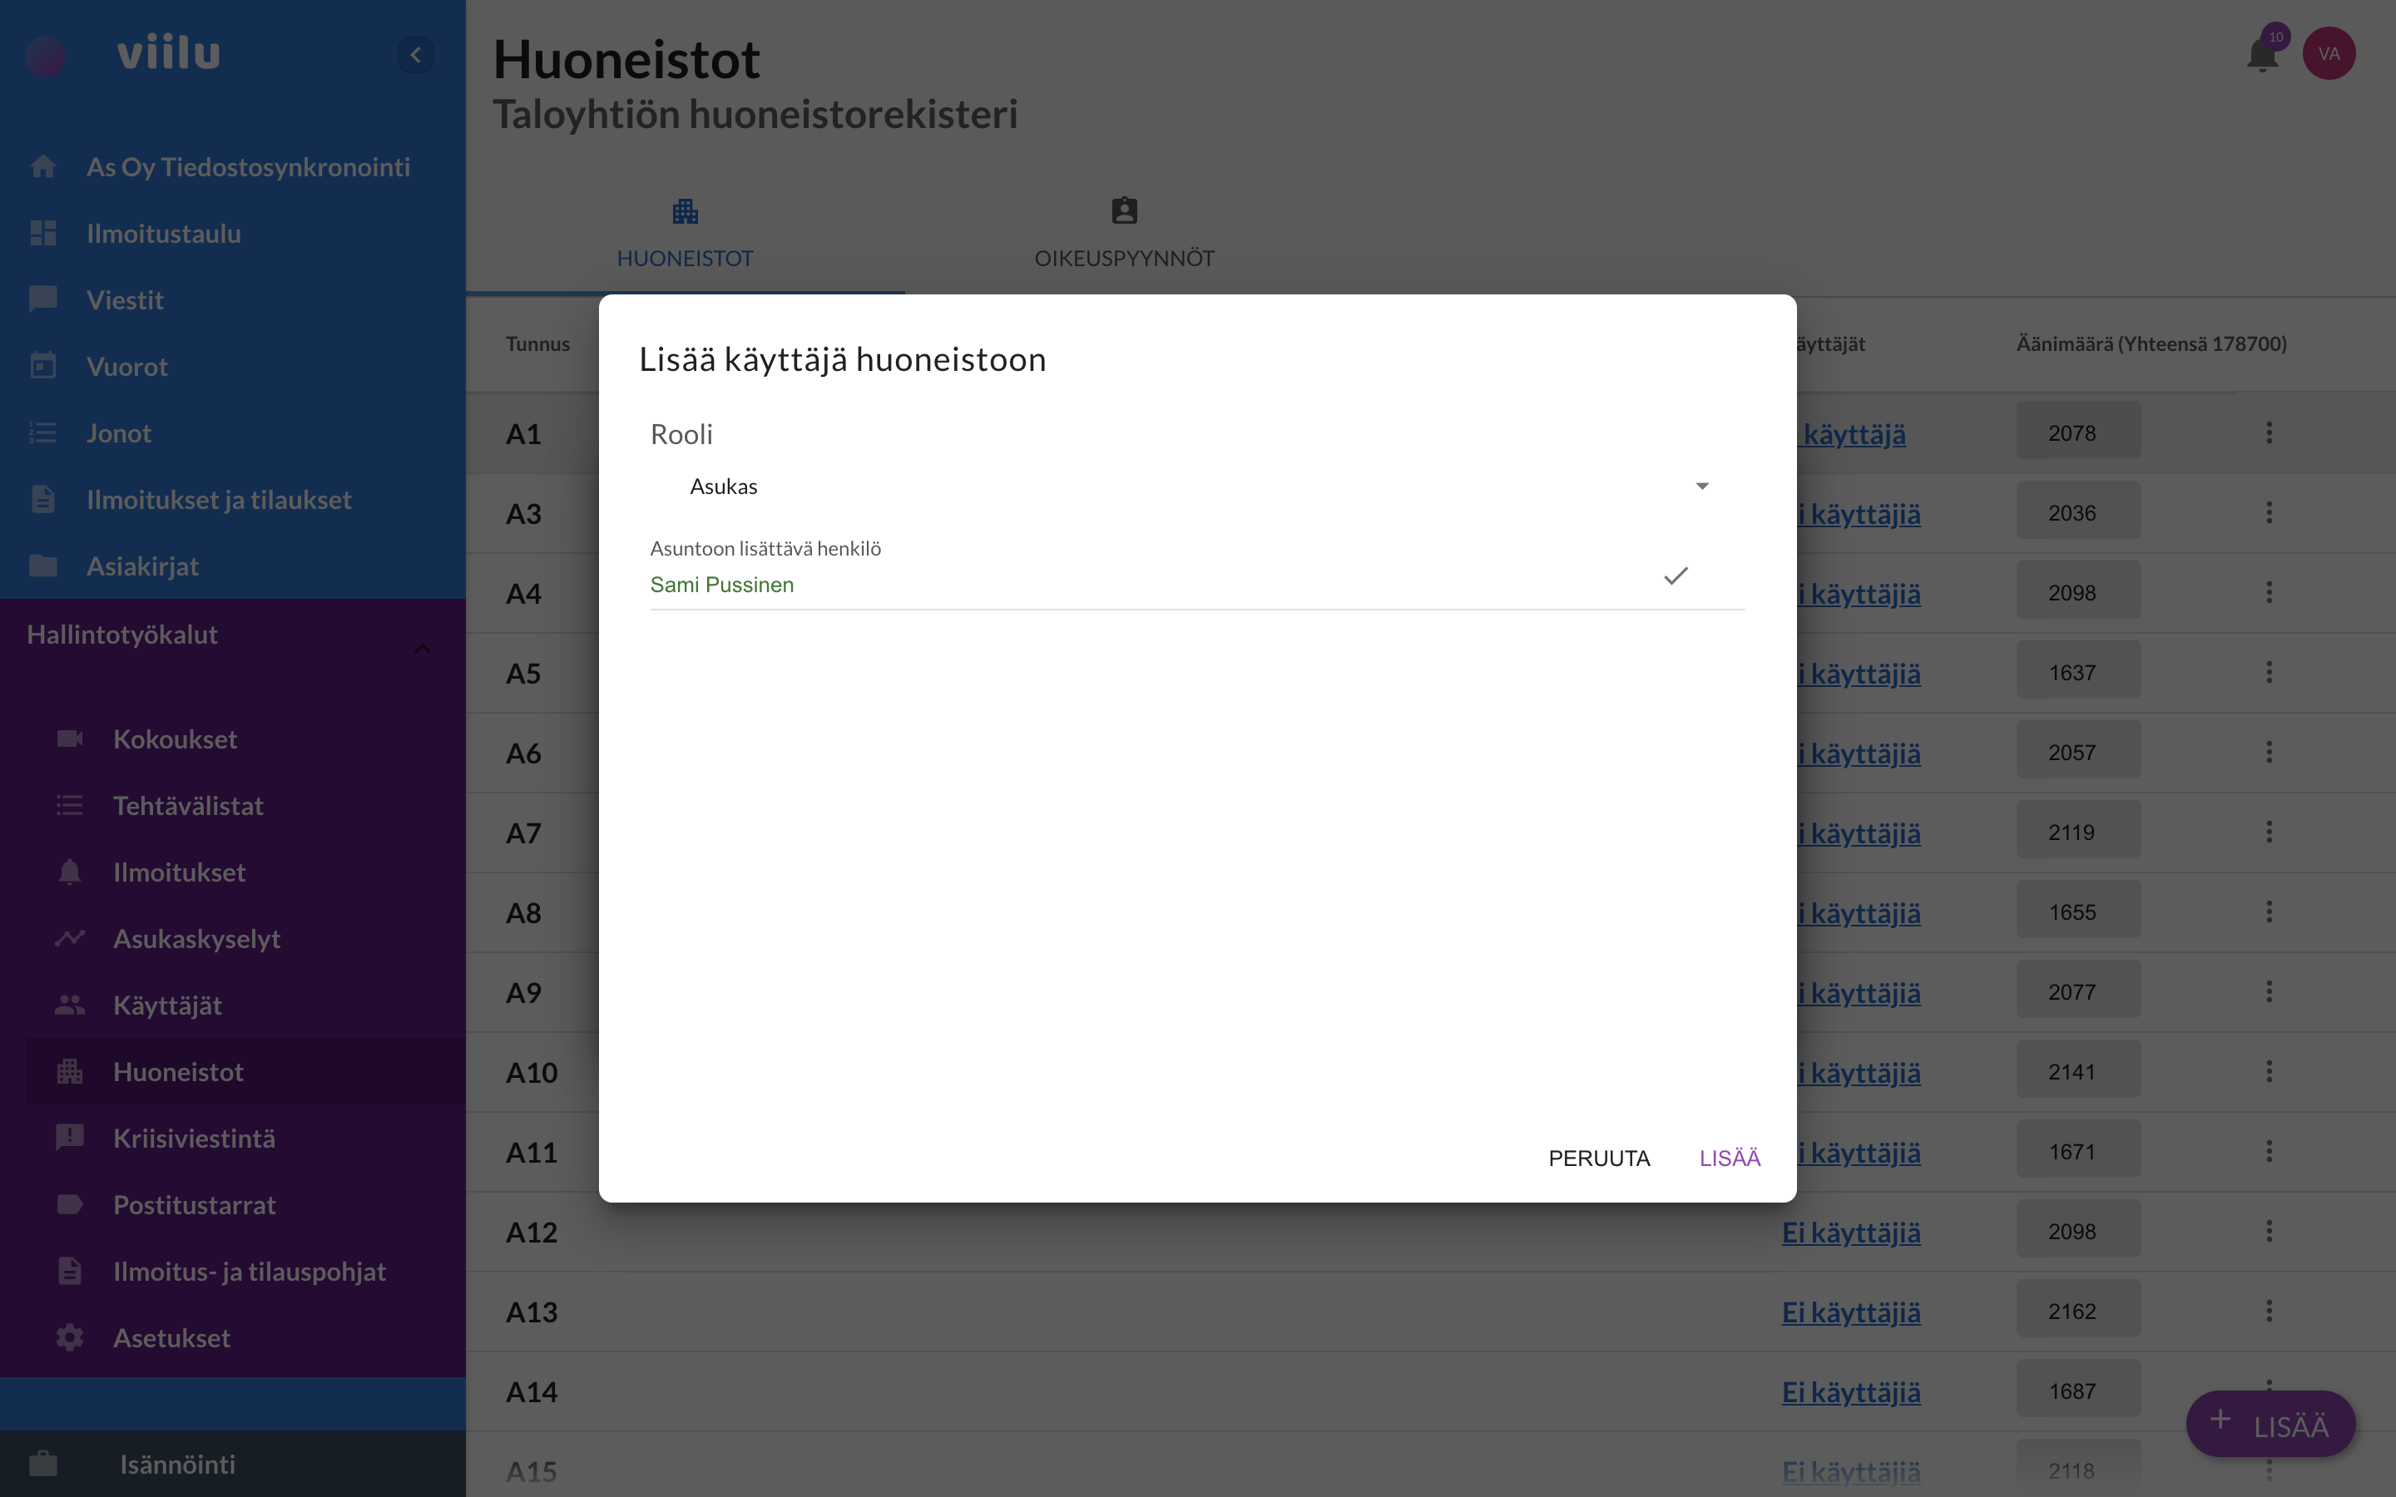Open the Ei käyttäjiä link for A12
The width and height of the screenshot is (2396, 1497).
tap(1850, 1233)
